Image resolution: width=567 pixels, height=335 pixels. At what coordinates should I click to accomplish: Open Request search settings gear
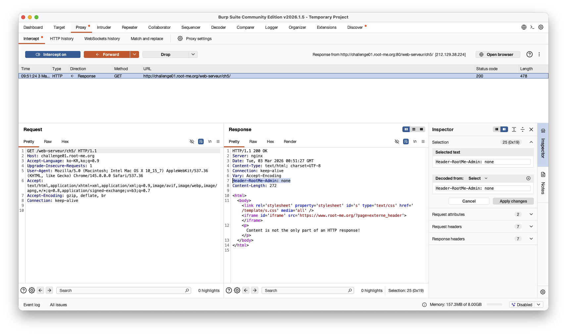(x=32, y=290)
